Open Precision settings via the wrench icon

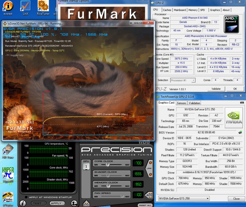coord(74,203)
